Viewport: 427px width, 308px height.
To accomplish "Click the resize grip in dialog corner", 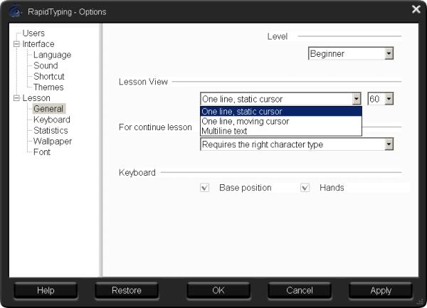I will pos(421,302).
